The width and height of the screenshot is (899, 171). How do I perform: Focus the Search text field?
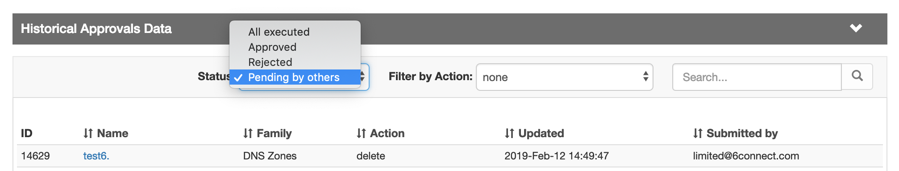(757, 77)
